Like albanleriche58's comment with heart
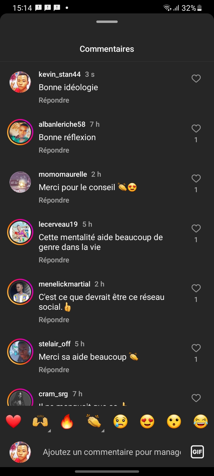Image resolution: width=214 pixels, height=476 pixels. pyautogui.click(x=196, y=129)
